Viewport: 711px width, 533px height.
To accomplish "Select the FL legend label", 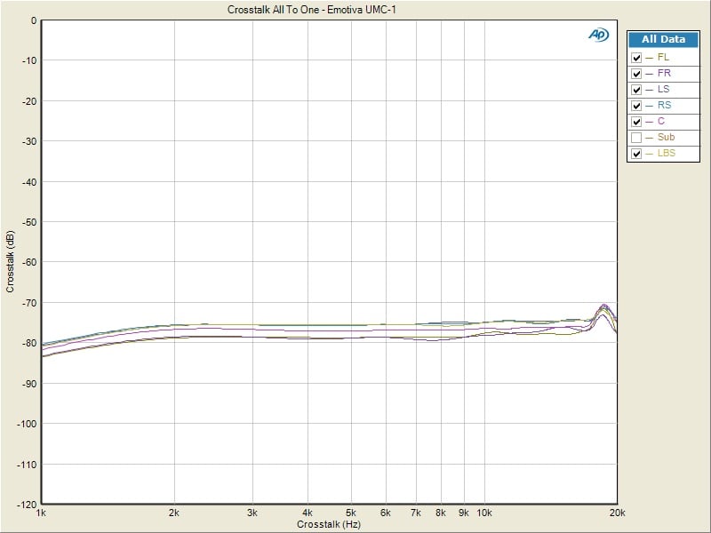I will tap(663, 57).
